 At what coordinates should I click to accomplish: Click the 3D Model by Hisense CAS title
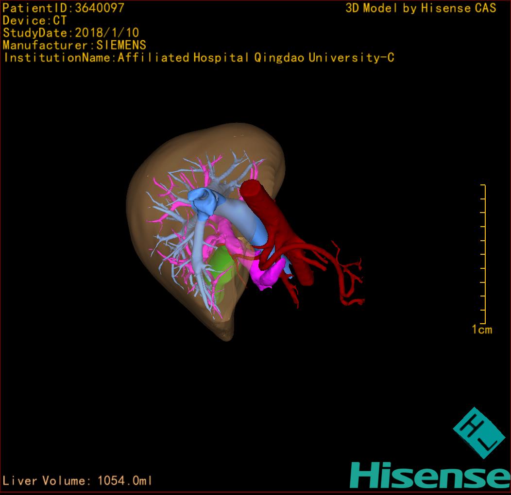pyautogui.click(x=421, y=8)
